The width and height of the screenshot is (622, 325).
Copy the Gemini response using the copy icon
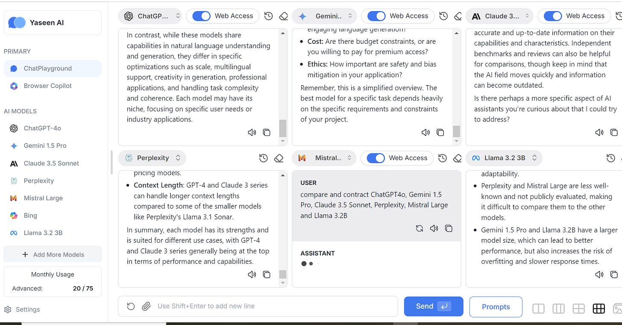[440, 132]
